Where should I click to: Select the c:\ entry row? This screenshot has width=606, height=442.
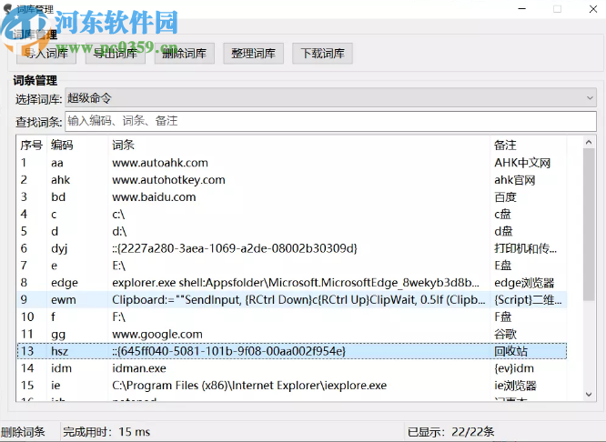tap(292, 214)
